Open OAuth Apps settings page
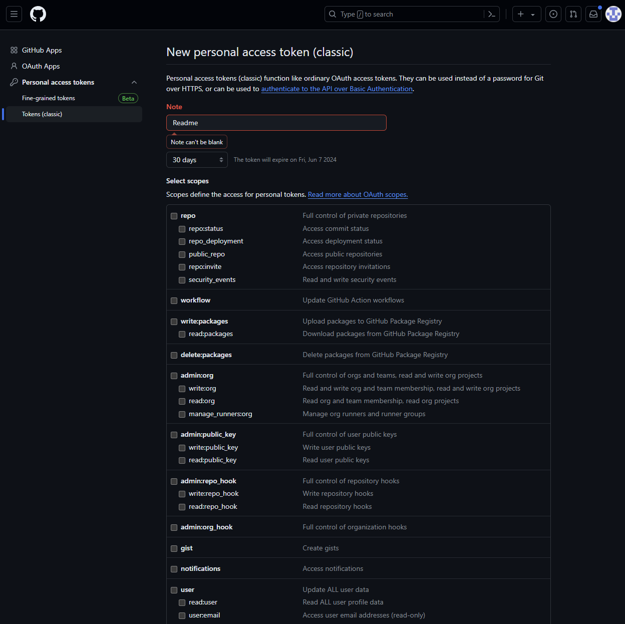This screenshot has height=624, width=625. tap(41, 66)
